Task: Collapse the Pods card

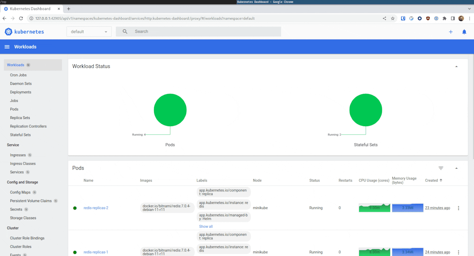Action: click(456, 168)
